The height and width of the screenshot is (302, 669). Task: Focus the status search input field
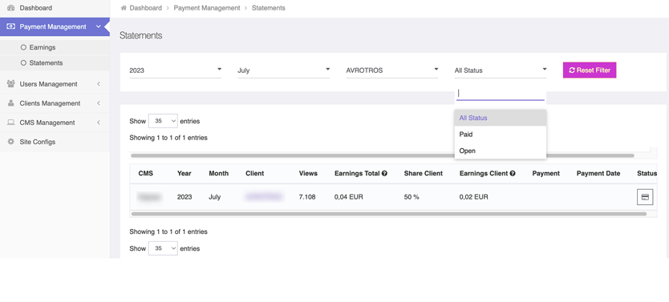point(501,93)
